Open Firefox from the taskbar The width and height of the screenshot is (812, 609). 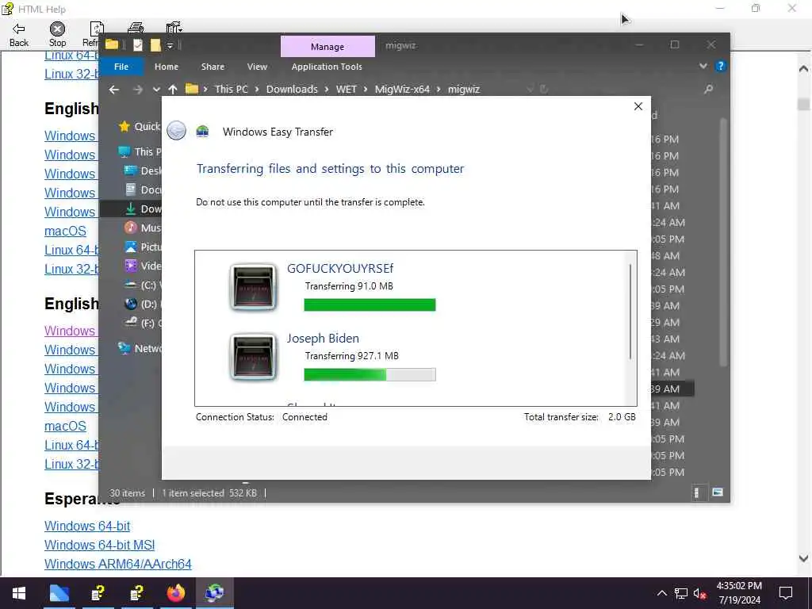(x=175, y=593)
